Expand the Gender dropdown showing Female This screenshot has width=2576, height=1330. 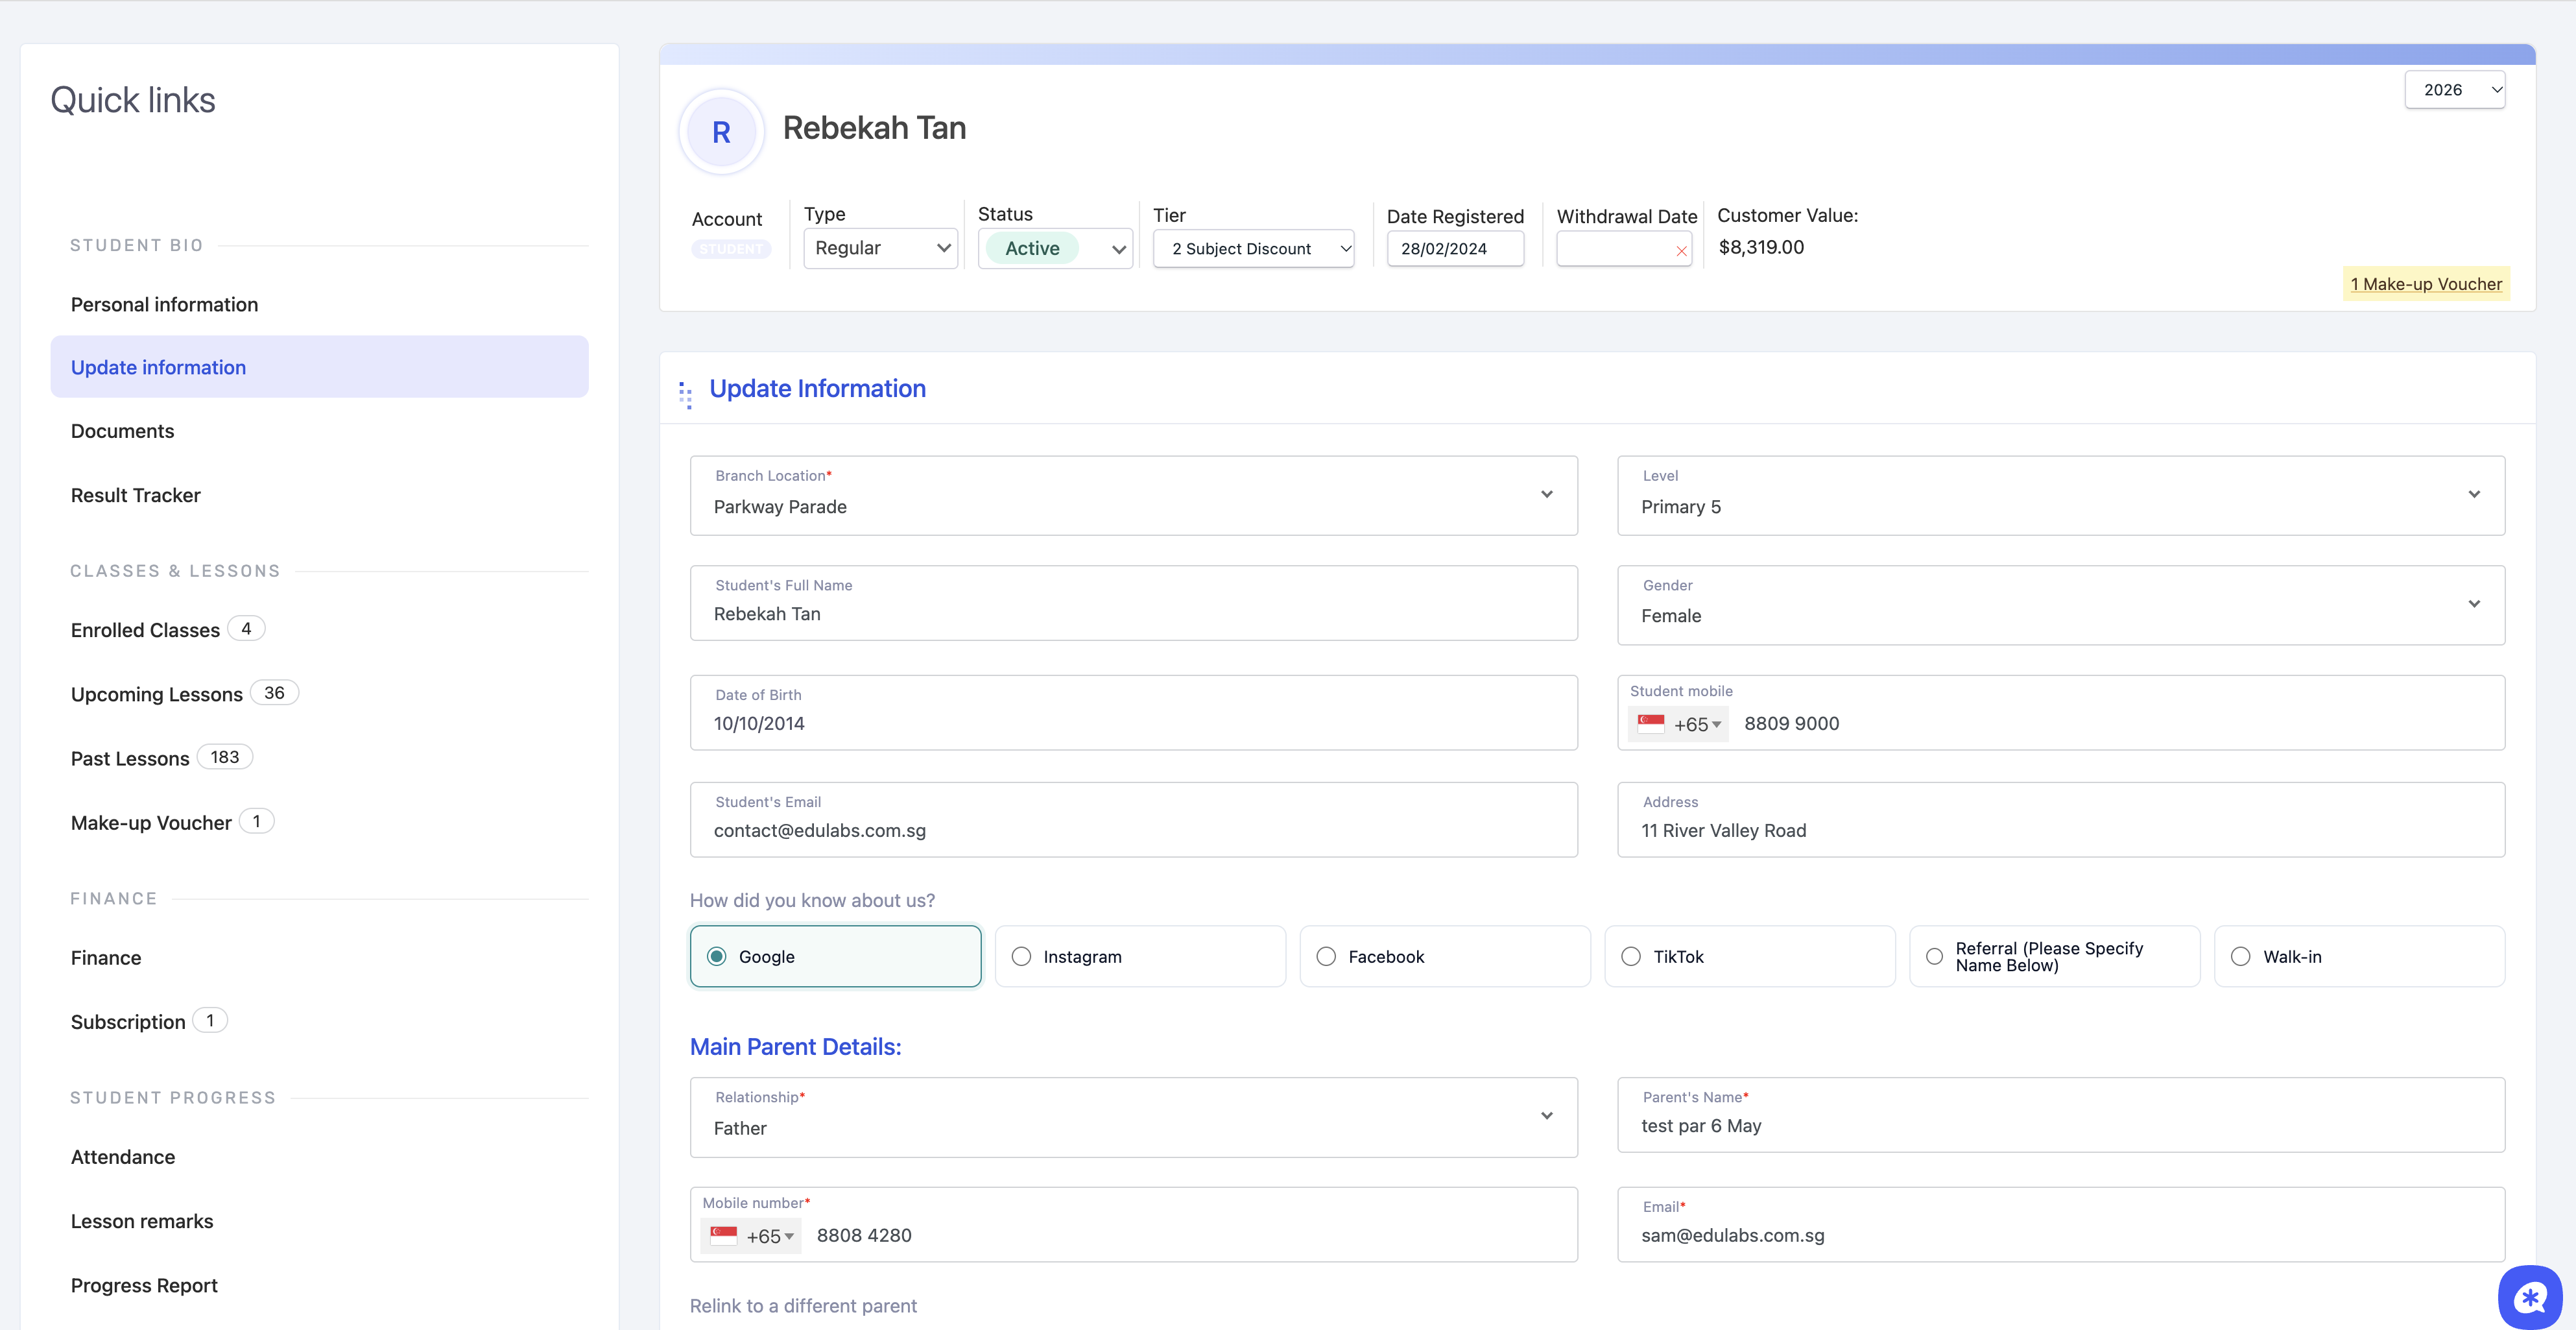click(2061, 605)
